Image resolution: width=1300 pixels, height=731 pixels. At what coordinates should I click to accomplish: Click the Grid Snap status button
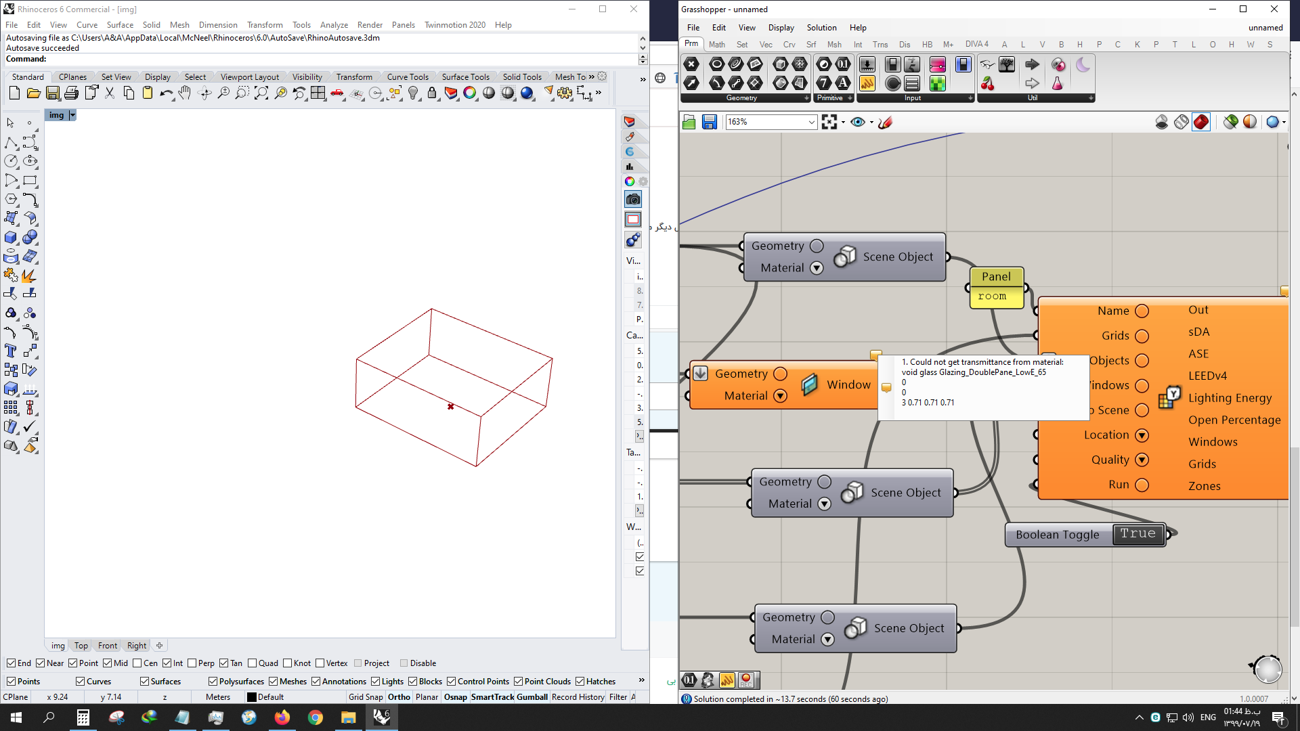point(366,697)
